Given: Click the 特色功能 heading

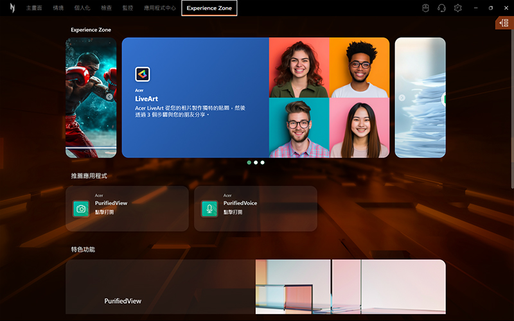Looking at the screenshot, I should [83, 250].
